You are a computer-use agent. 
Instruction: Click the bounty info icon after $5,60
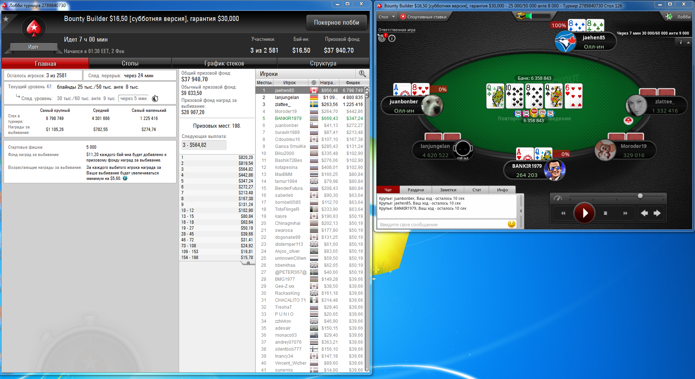pyautogui.click(x=125, y=178)
